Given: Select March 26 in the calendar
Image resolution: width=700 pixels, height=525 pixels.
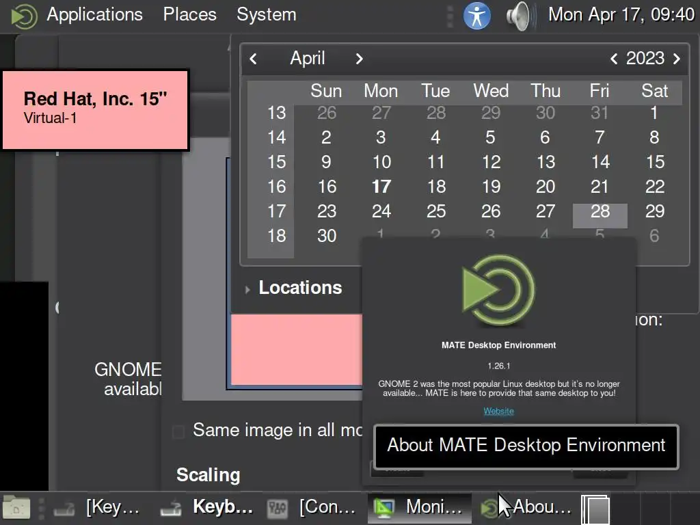Looking at the screenshot, I should click(x=326, y=113).
